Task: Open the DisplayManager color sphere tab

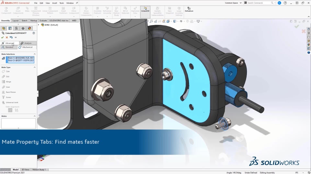Action: coord(29,28)
